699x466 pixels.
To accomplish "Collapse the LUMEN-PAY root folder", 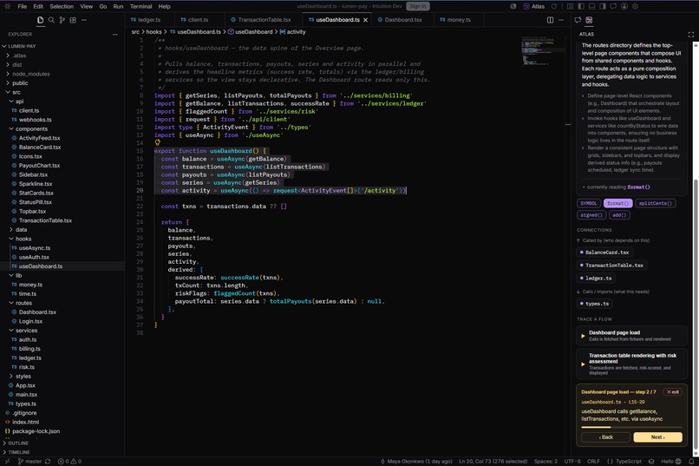I will tap(22, 46).
